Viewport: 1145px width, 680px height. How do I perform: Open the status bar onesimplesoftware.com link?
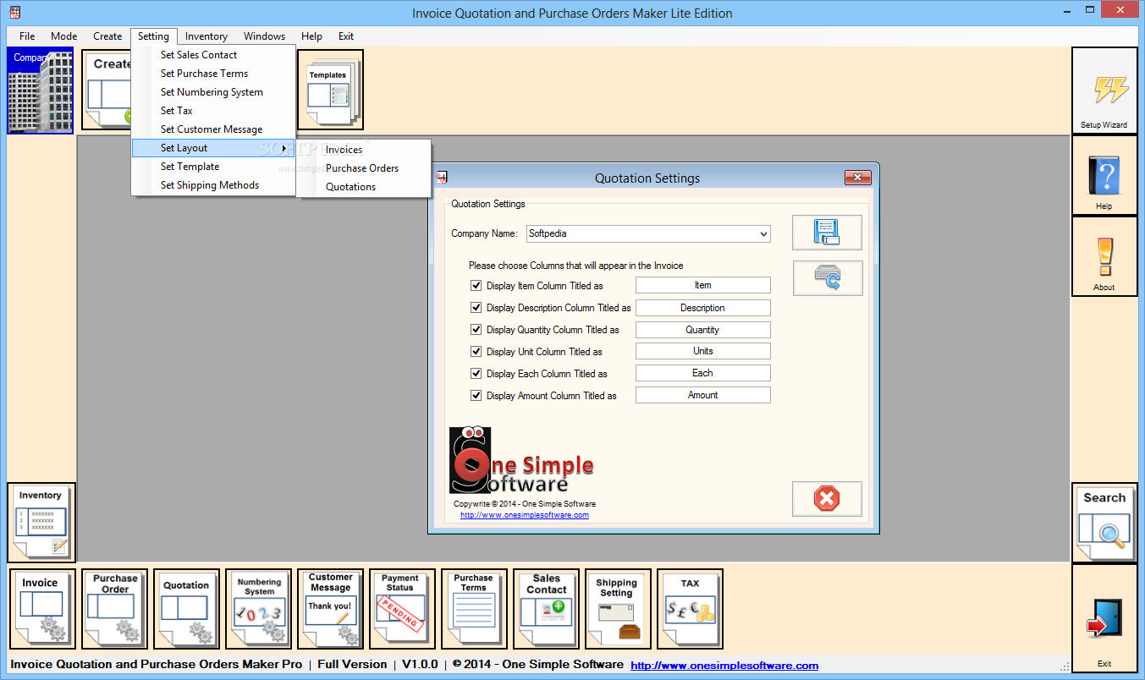tap(724, 666)
